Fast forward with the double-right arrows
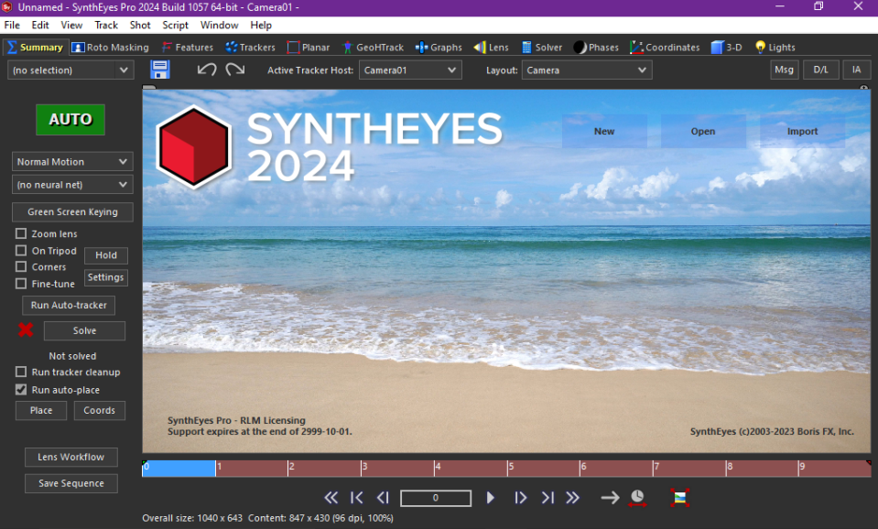Screen dimensions: 878x529 (x=572, y=497)
